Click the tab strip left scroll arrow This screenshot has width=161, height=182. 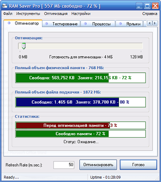pos(149,23)
